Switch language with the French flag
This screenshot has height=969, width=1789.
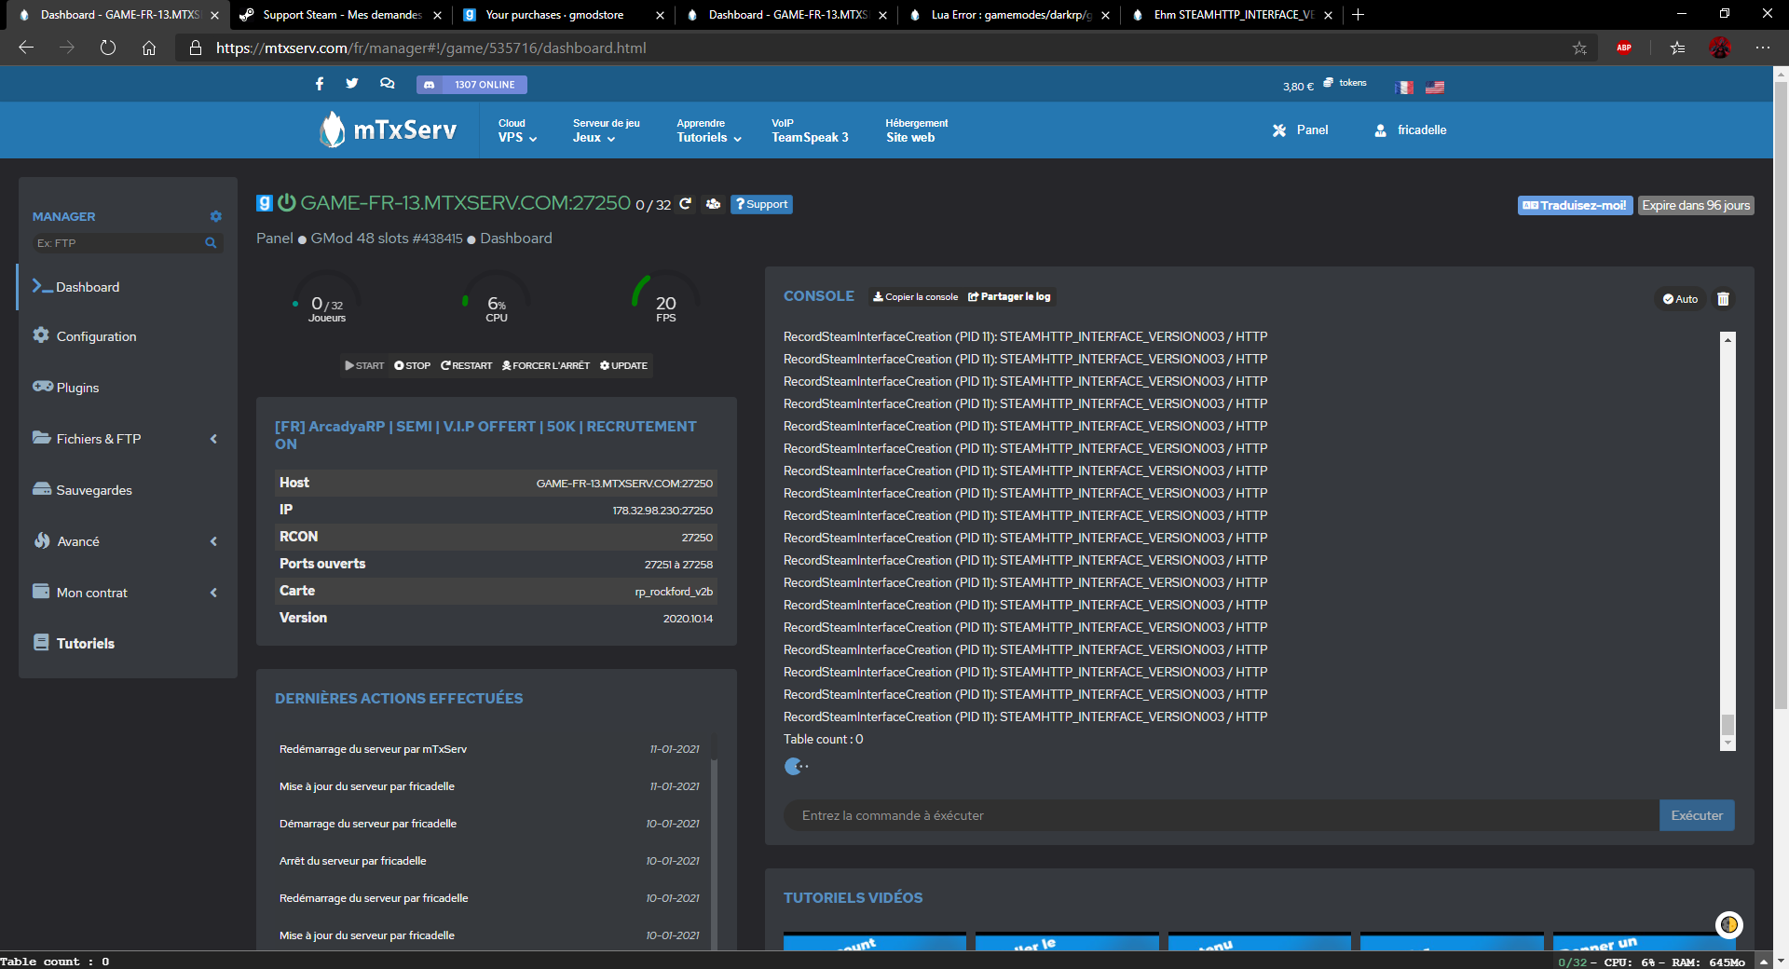click(x=1404, y=88)
